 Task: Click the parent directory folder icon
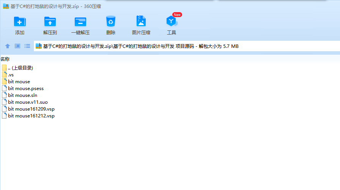pos(4,68)
